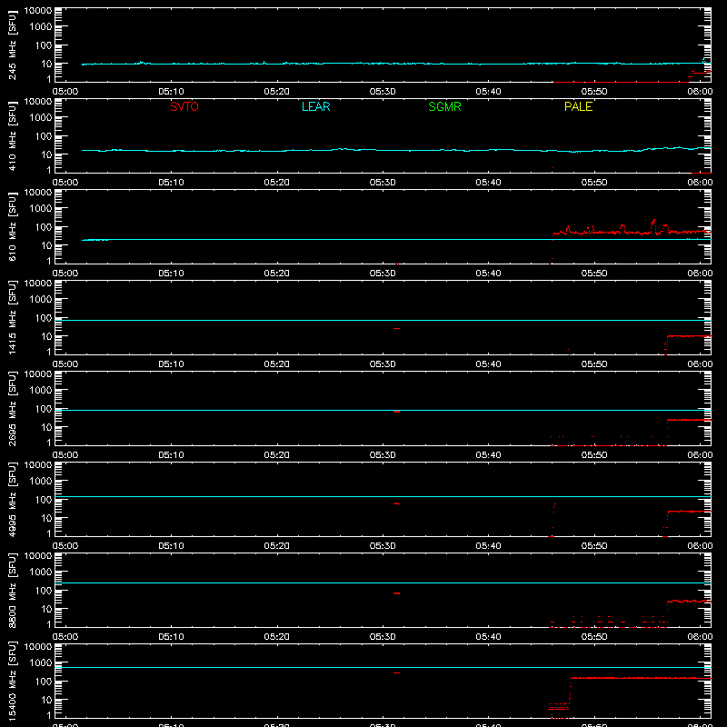Click 05:10 tick beneath the 245 MHz plot
Screen dimensions: 727x727
click(x=171, y=92)
